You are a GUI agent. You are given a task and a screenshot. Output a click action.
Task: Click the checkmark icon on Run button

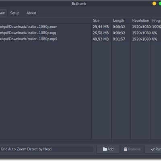click(153, 149)
